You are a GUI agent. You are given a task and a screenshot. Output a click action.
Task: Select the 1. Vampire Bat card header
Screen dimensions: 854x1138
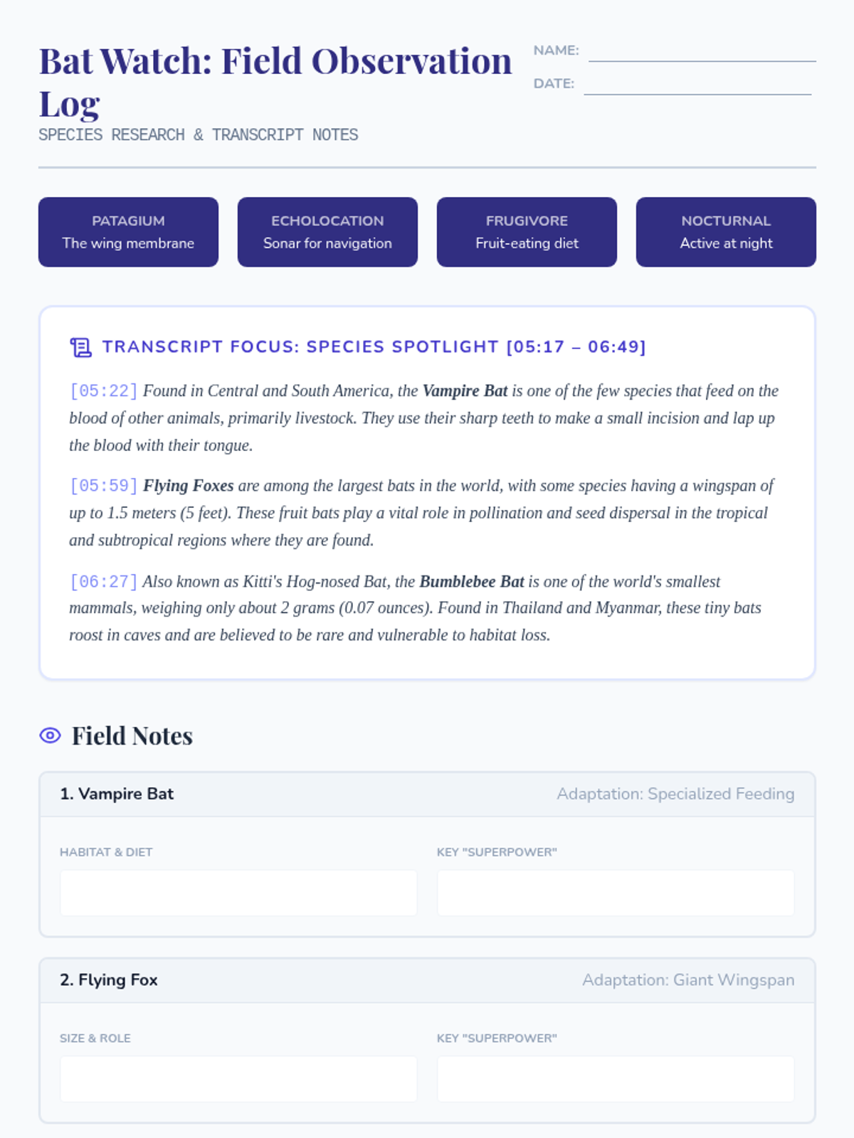coord(427,794)
